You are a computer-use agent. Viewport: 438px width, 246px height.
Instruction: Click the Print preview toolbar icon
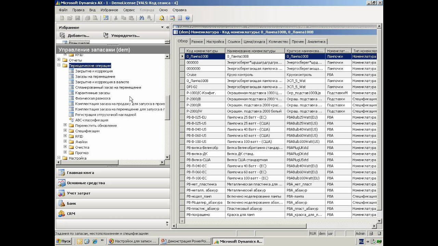95,18
